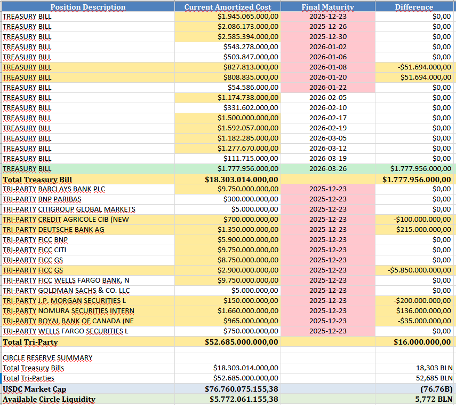Select the $111.715.000,00 cell
456x405 pixels.
coord(227,159)
